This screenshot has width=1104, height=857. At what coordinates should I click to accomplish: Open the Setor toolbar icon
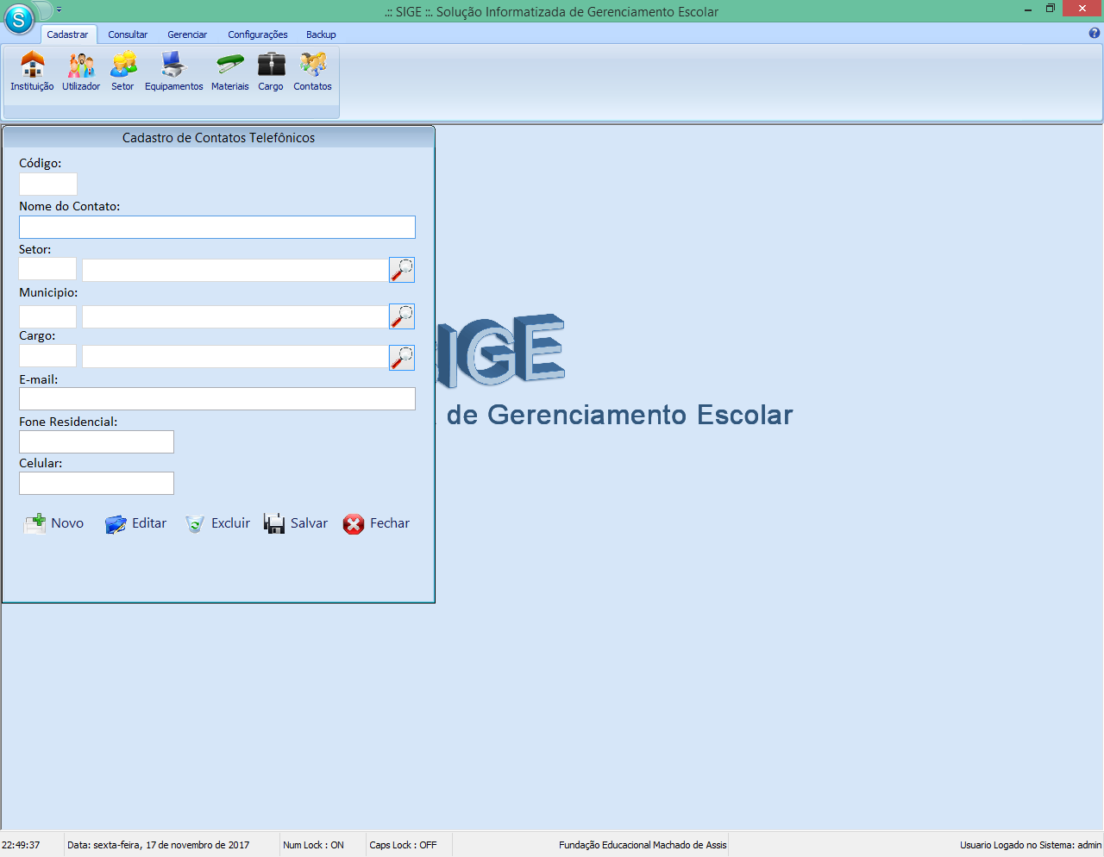click(122, 71)
